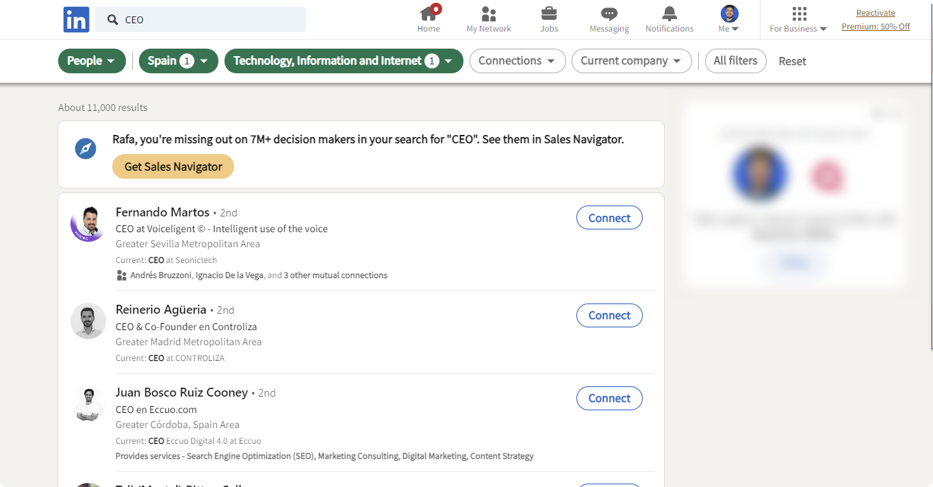Click the CEO search input field
Screen dimensions: 933x487
(201, 19)
